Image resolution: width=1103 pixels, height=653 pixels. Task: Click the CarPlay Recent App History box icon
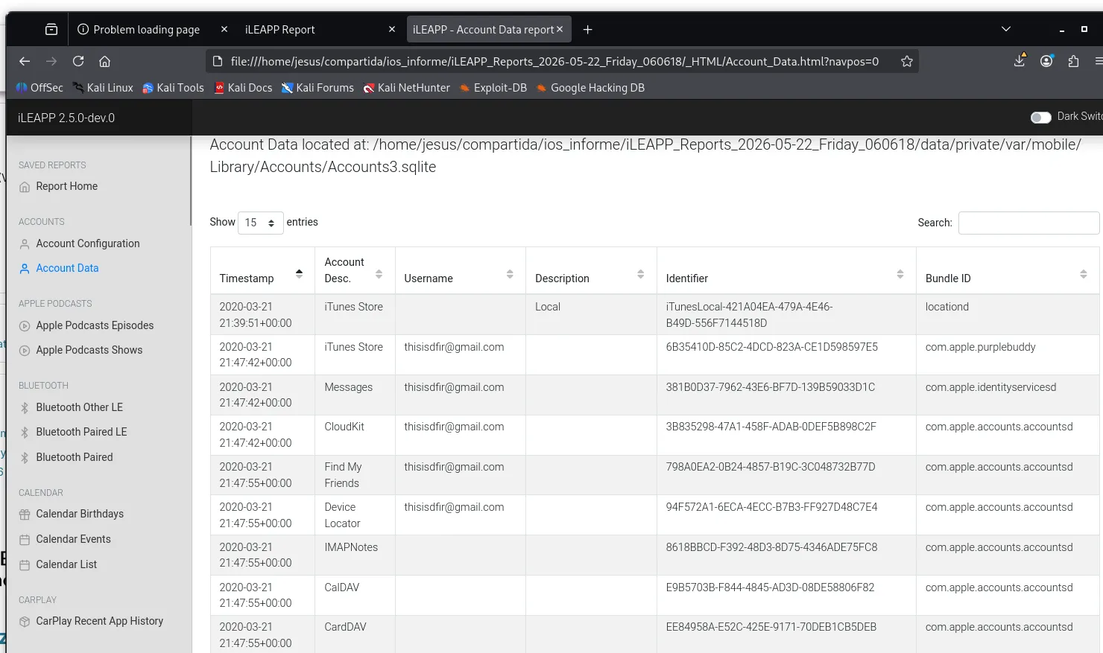pos(25,622)
